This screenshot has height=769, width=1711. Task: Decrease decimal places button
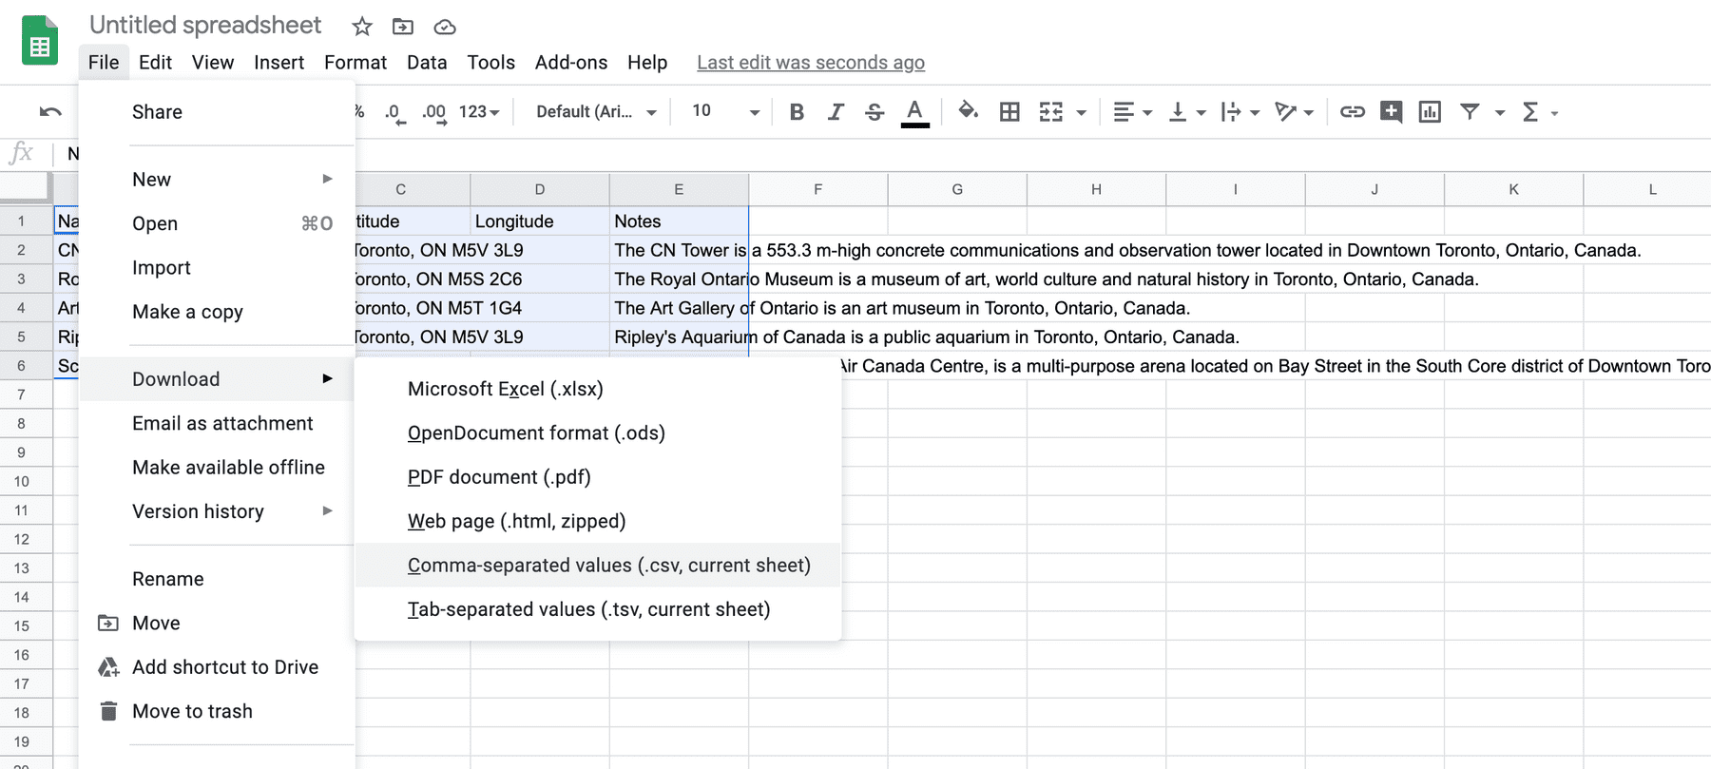point(394,112)
